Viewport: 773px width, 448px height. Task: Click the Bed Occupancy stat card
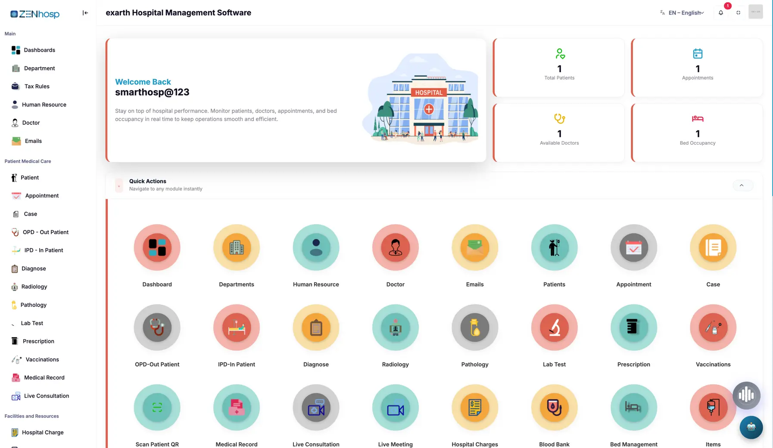(x=697, y=133)
